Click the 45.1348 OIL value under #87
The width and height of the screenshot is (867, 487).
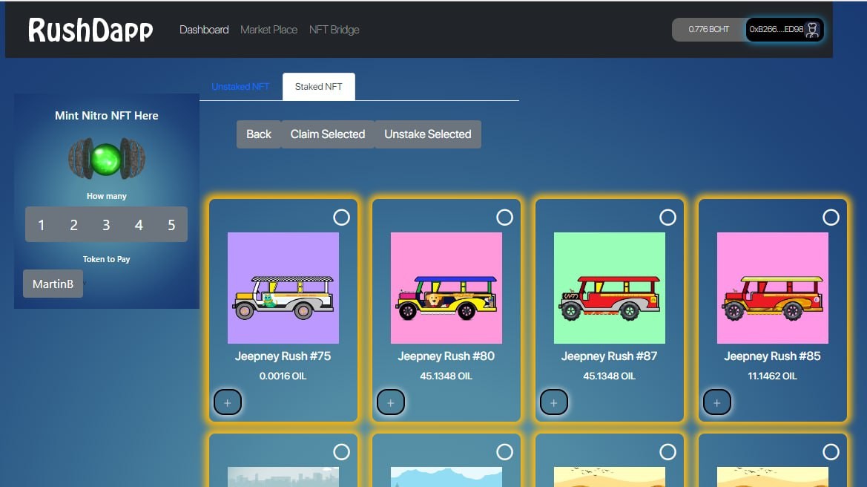[610, 376]
